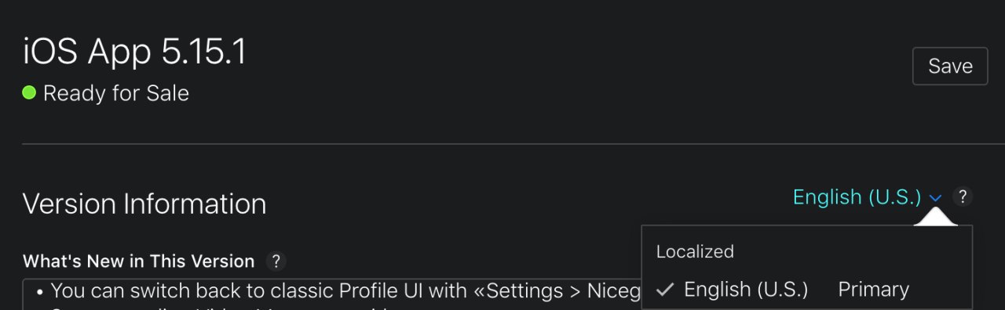Viewport: 1005px width, 310px height.
Task: Click the iOS App 5.15.1 title
Action: tap(134, 52)
